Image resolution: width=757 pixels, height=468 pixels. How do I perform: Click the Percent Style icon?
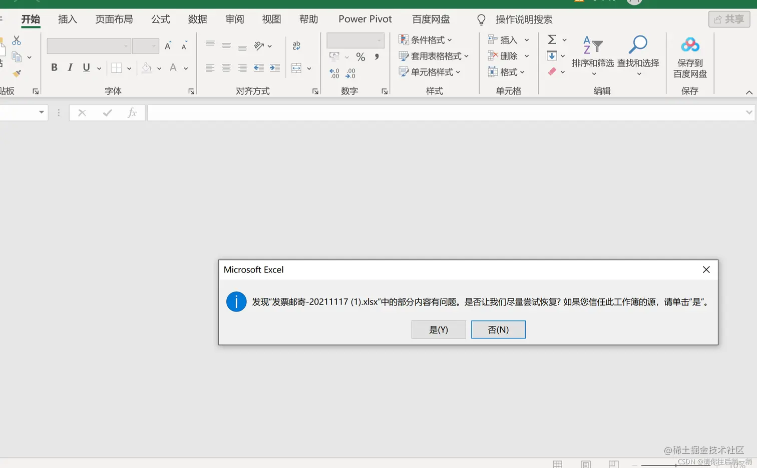360,57
